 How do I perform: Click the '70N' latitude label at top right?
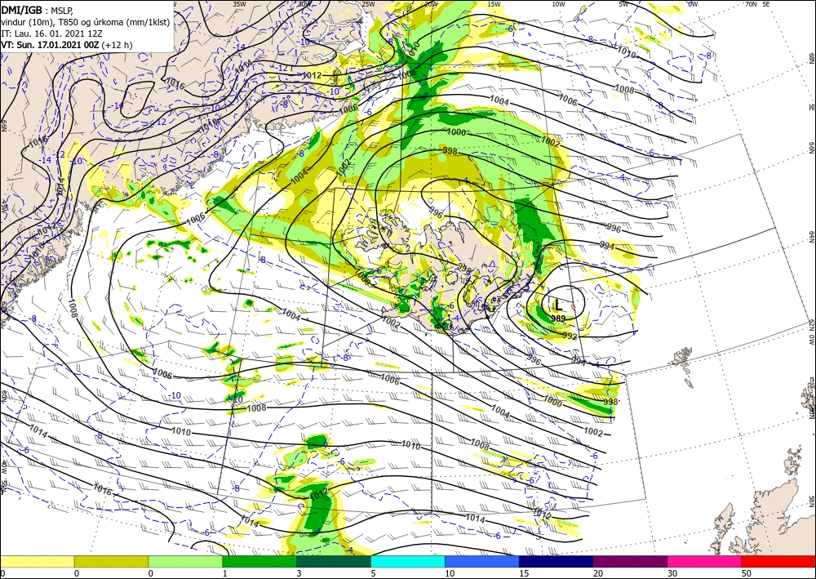[x=751, y=4]
